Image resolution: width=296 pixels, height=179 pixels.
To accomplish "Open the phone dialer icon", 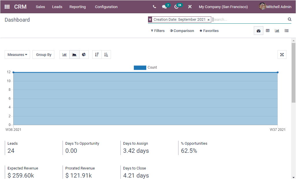I will [x=154, y=7].
